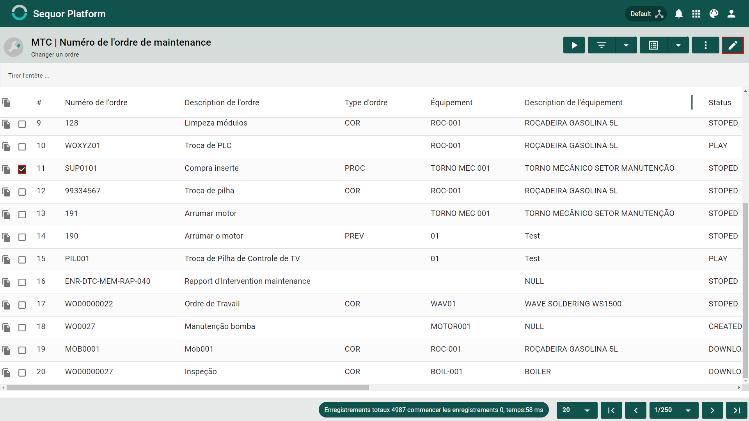Copy row 19 order MOB0001
This screenshot has width=749, height=421.
tap(6, 350)
